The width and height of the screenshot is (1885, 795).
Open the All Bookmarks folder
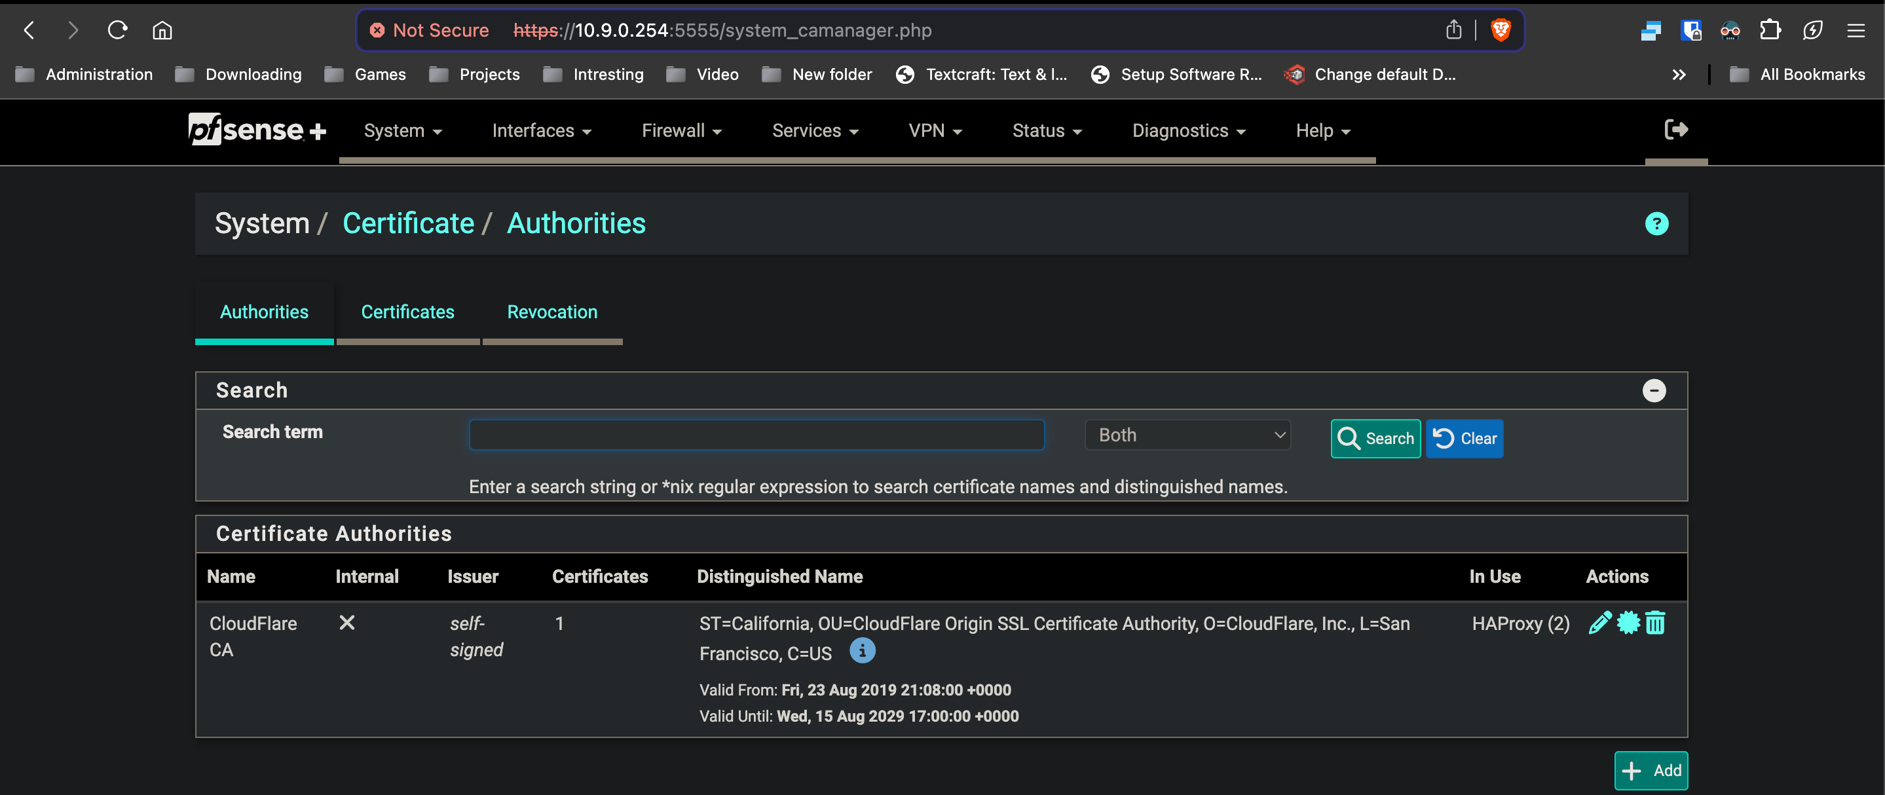(1797, 75)
